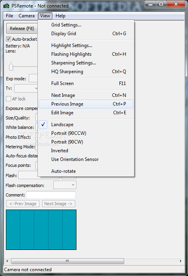This screenshot has width=188, height=276.
Task: Click the 'Metering Mode:' label
Action: coord(20,147)
